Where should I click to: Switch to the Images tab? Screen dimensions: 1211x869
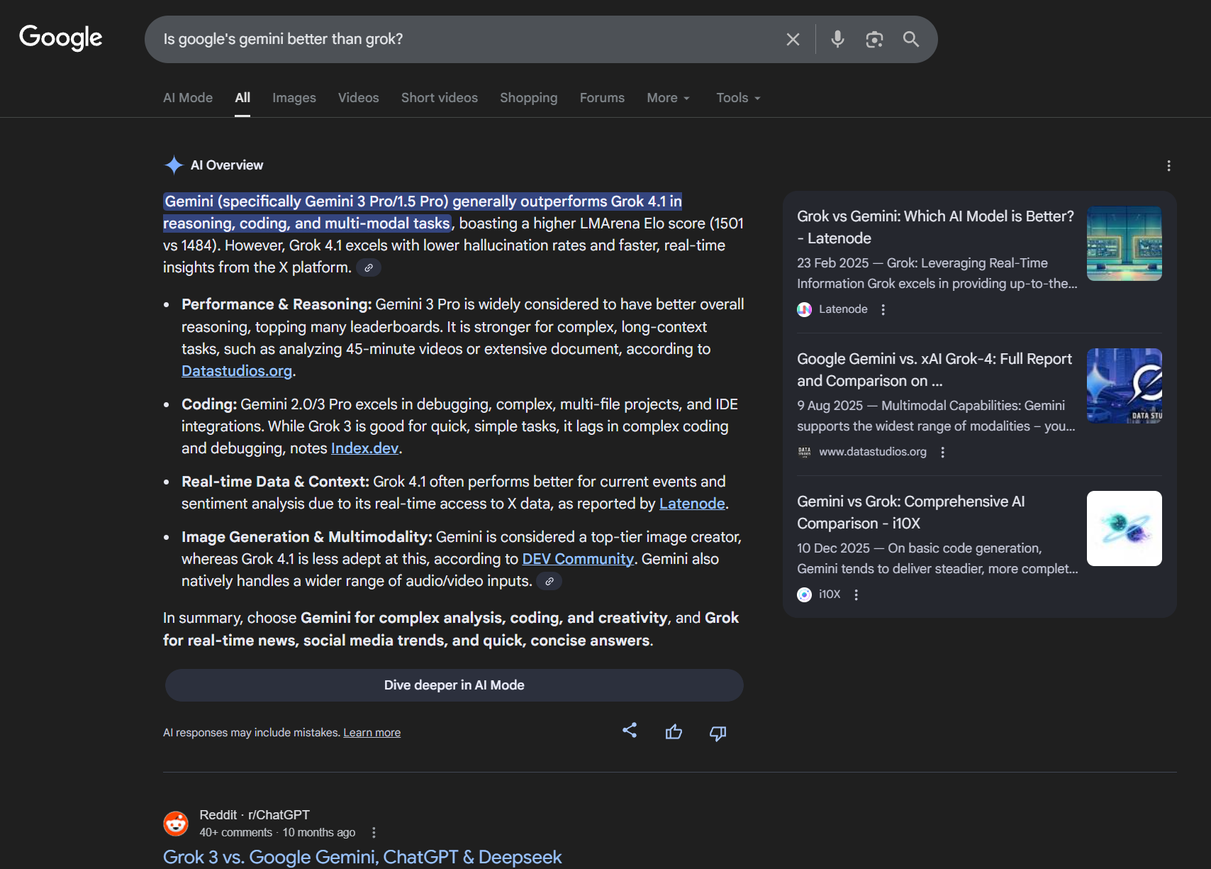click(294, 97)
